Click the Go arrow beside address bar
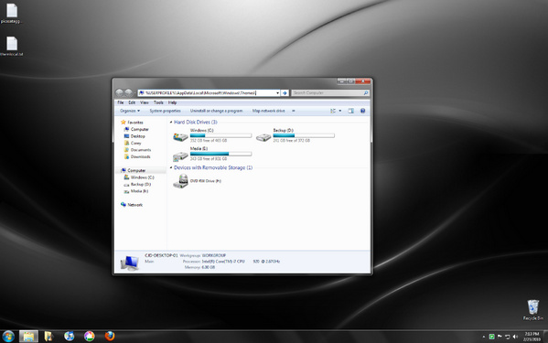 click(x=285, y=93)
